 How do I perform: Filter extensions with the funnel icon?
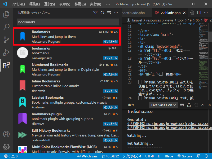[x=95, y=13]
